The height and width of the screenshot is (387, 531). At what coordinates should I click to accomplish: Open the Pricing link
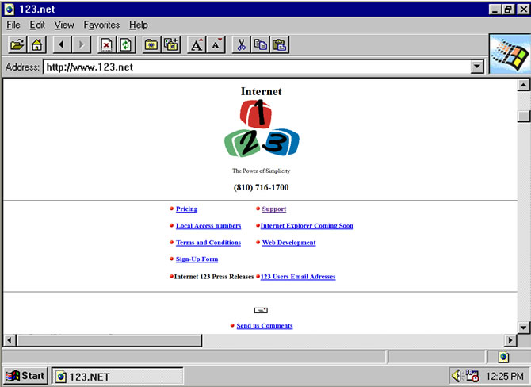(186, 209)
